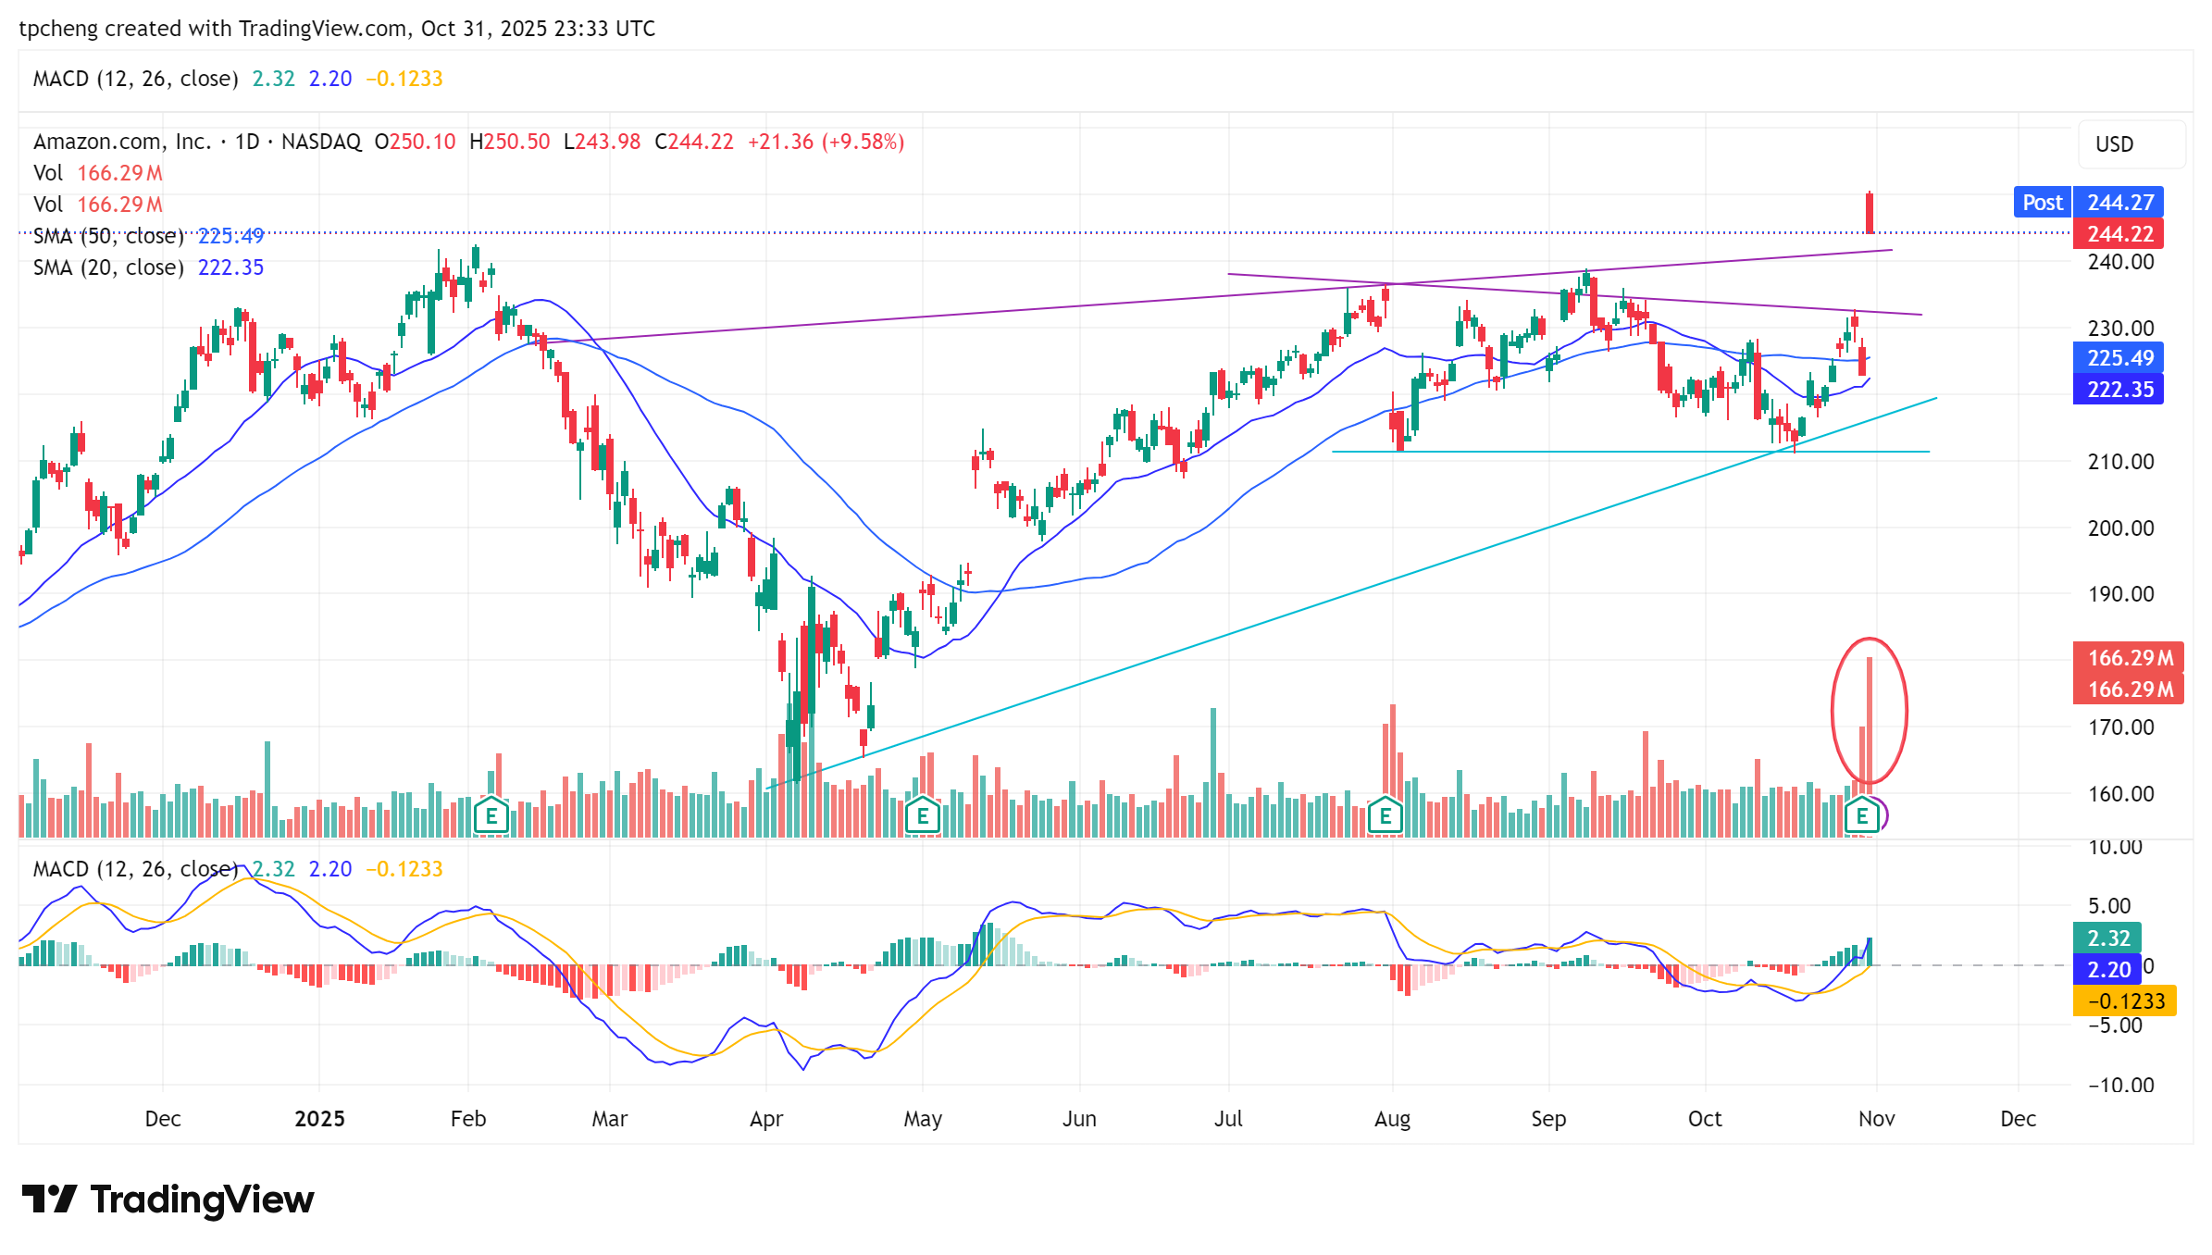Open the Amazon.com, Inc. symbol legend title
This screenshot has width=2212, height=1255.
[x=121, y=142]
